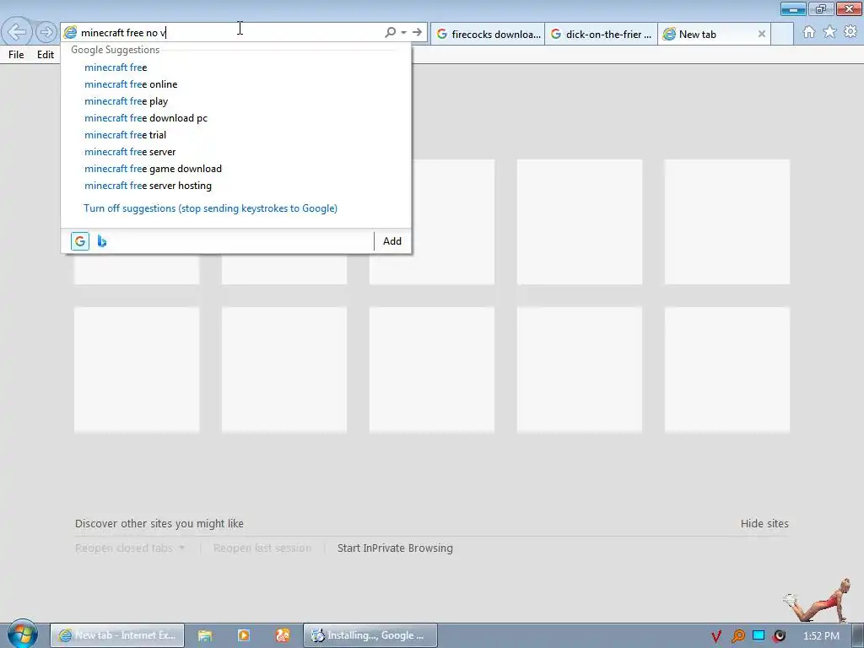Click the magnifier search icon in address bar
Image resolution: width=864 pixels, height=648 pixels.
390,33
